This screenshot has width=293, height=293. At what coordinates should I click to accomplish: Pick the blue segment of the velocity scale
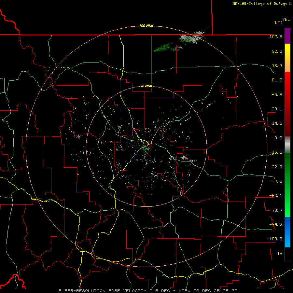[x=287, y=232]
